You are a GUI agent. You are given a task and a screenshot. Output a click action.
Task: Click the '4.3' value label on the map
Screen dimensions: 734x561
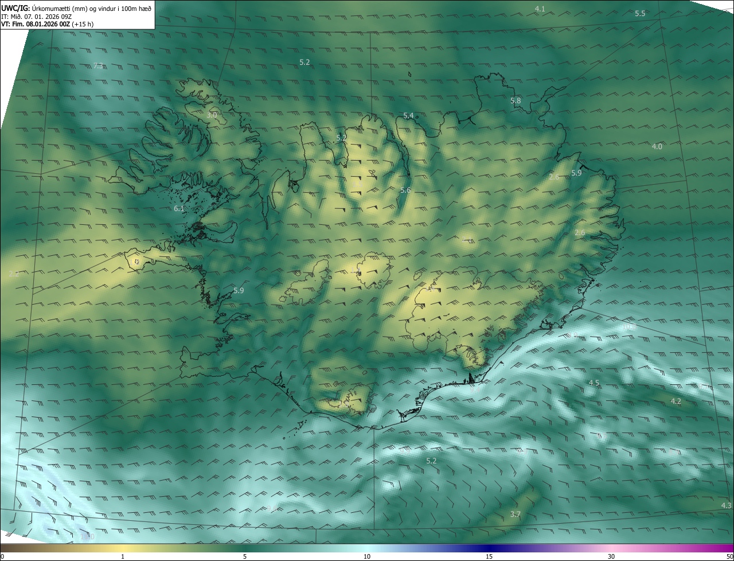pyautogui.click(x=726, y=505)
